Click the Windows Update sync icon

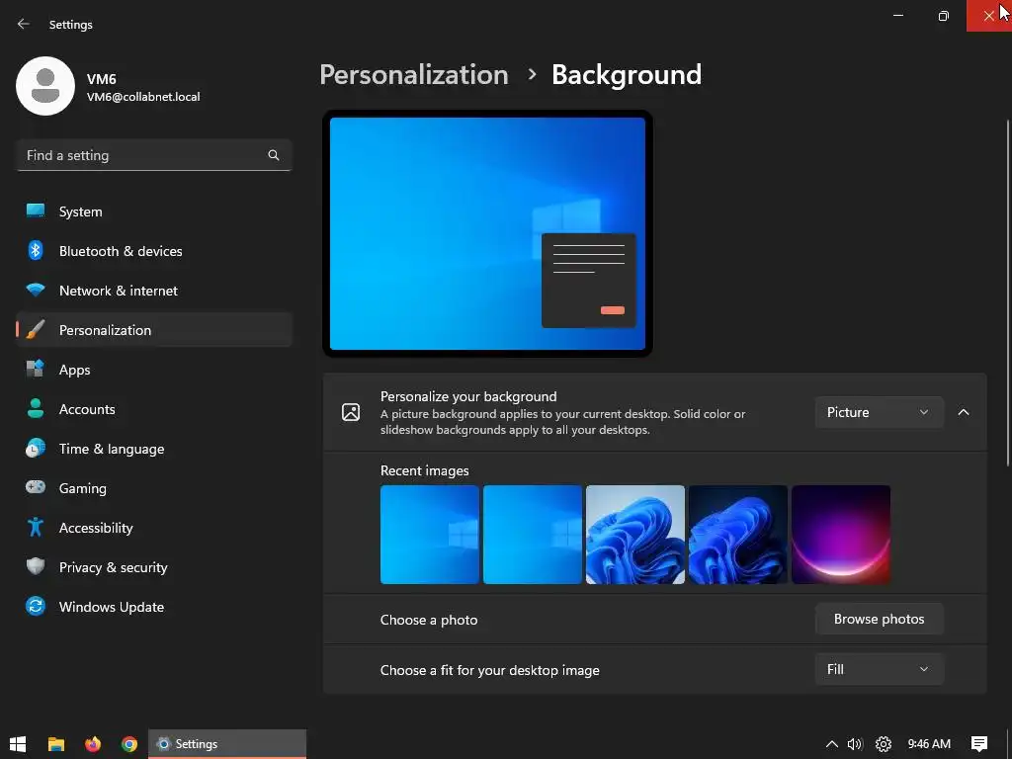[36, 606]
